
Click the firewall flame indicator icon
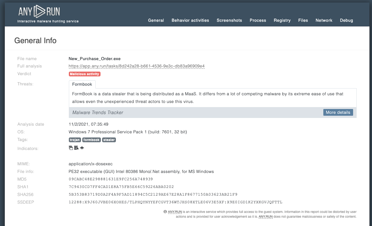point(76,148)
